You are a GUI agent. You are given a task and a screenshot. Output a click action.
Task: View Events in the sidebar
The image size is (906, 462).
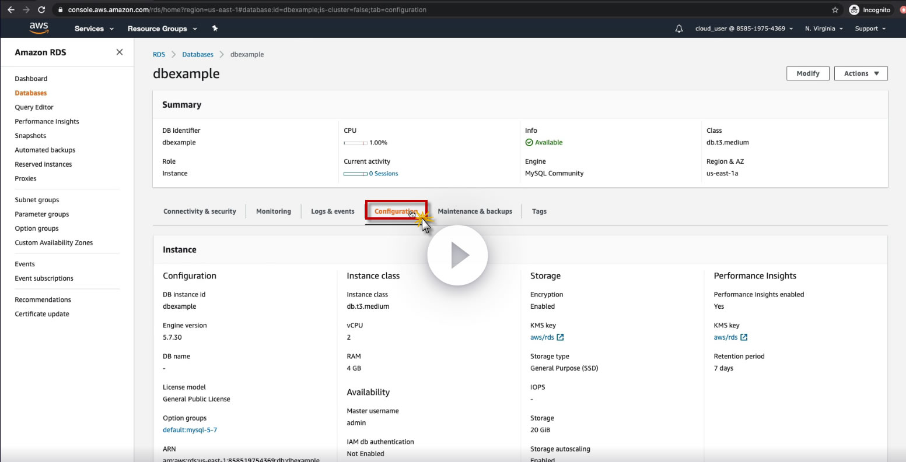coord(25,264)
